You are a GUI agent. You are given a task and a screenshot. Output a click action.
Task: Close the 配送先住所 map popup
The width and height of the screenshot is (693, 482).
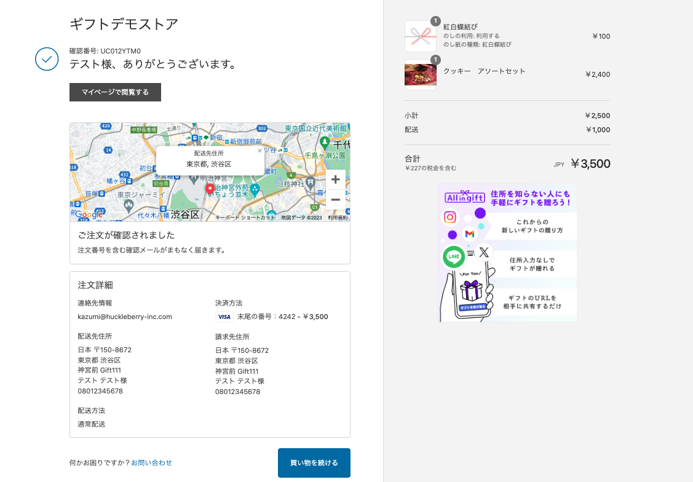point(259,150)
